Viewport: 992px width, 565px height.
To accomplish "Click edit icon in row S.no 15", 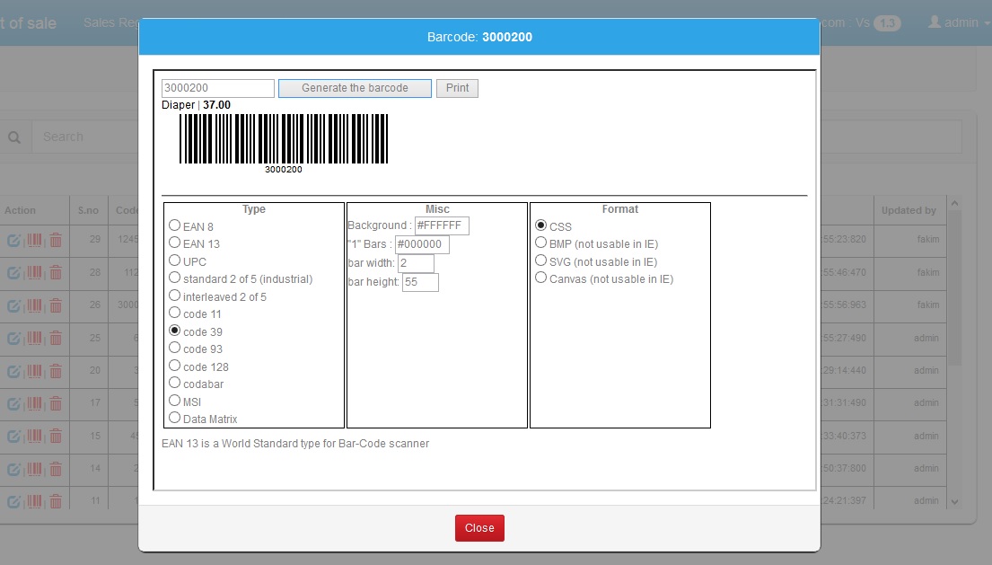I will pyautogui.click(x=14, y=436).
